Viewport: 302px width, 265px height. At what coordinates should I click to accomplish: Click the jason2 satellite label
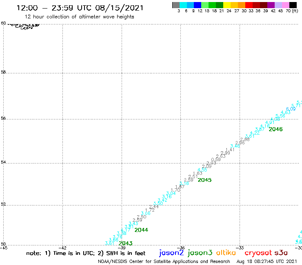(171, 253)
